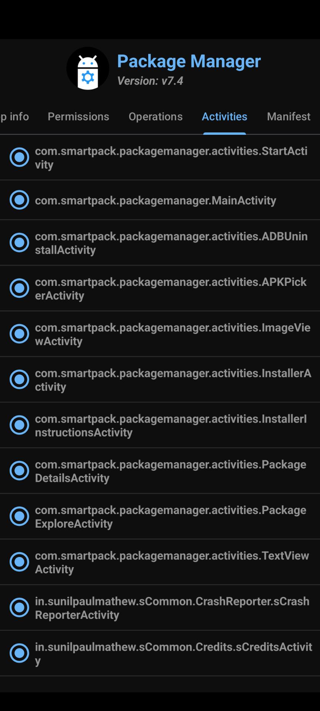Tap the circle icon beside PackageDetailsActivity
The height and width of the screenshot is (711, 320).
click(19, 470)
